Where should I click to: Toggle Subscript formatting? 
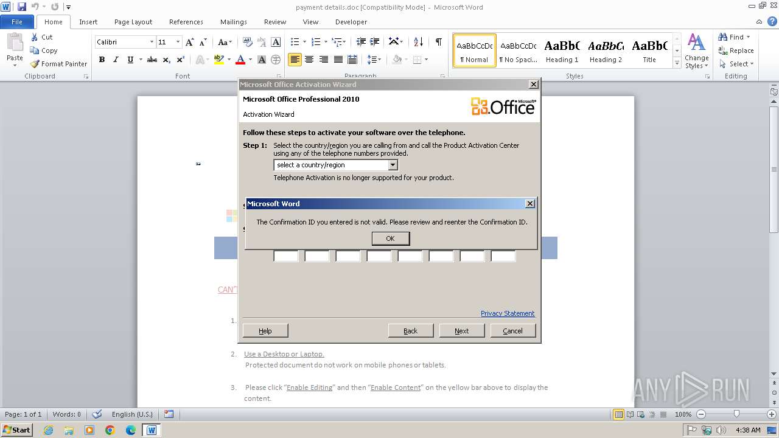pyautogui.click(x=167, y=60)
